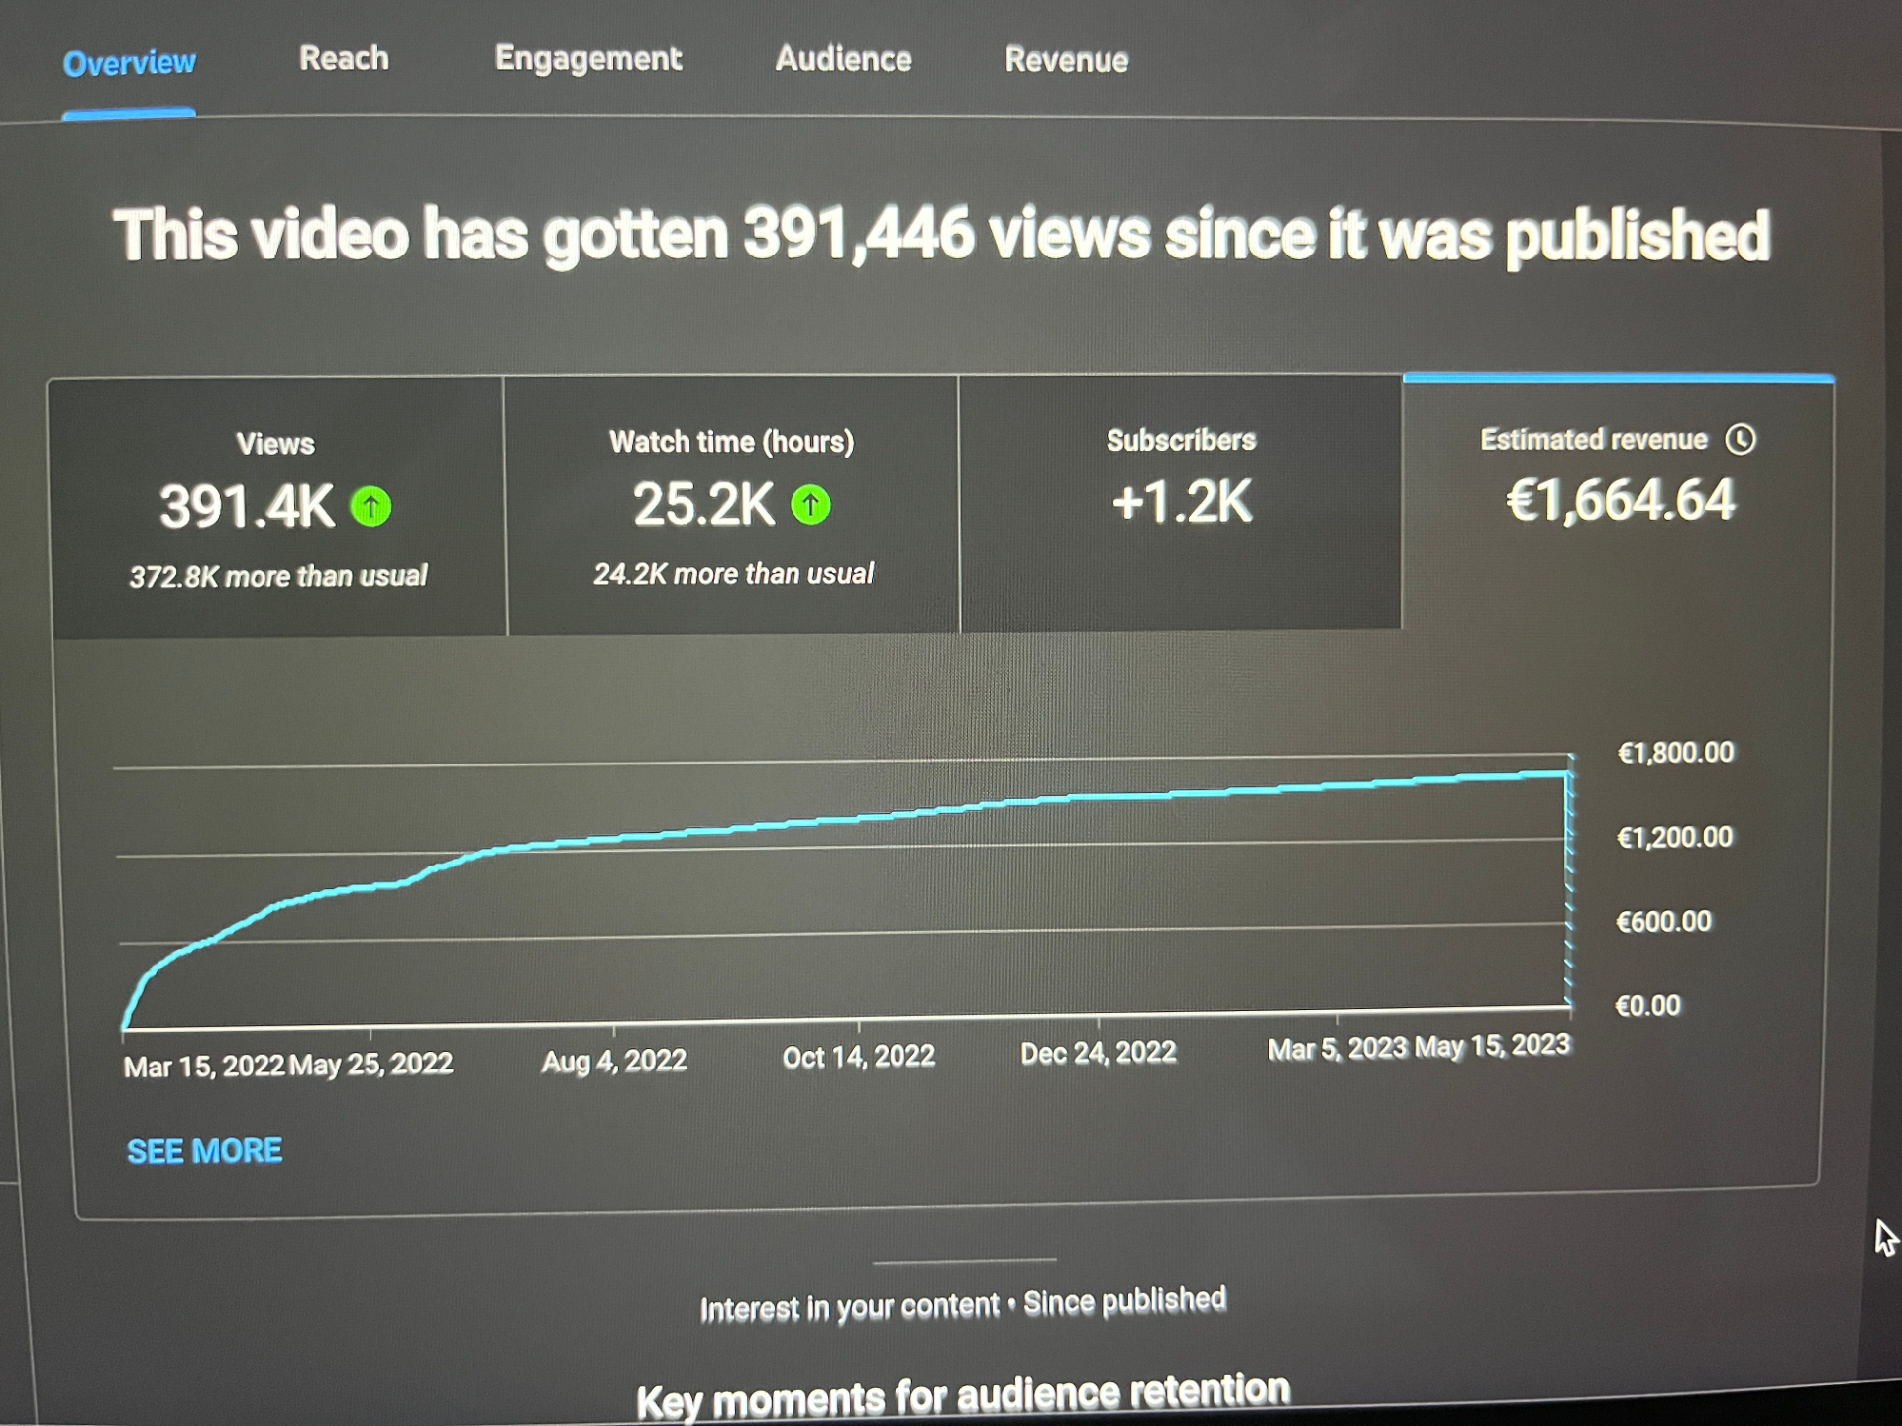Select the Watch time (hours) card
The height and width of the screenshot is (1426, 1902).
click(x=732, y=505)
